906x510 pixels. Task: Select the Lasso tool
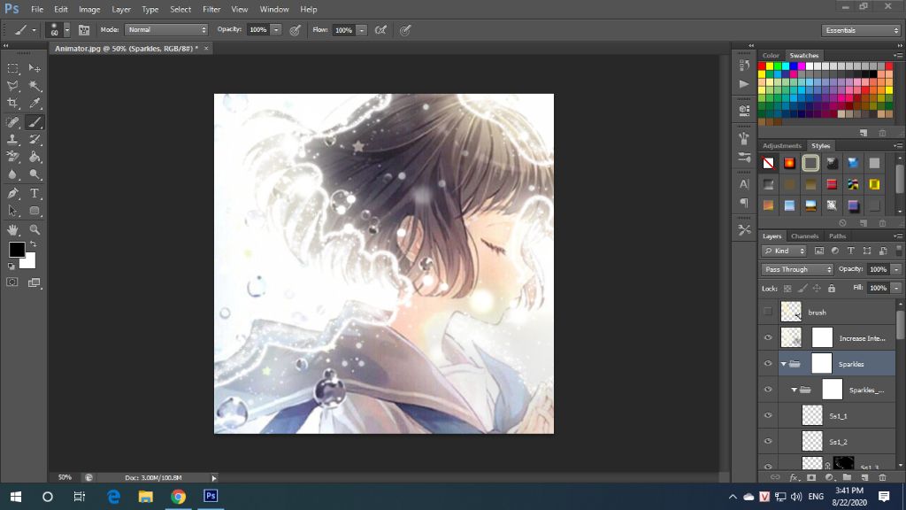(12, 86)
